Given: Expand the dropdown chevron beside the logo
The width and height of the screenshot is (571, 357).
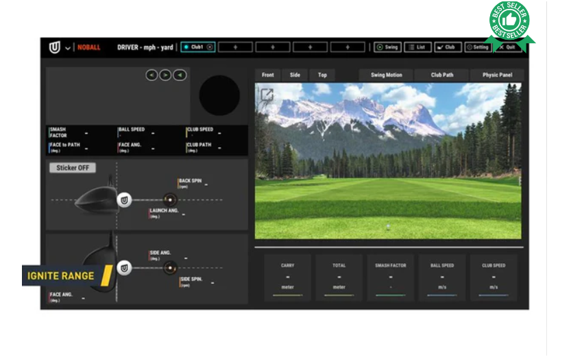Looking at the screenshot, I should click(68, 48).
